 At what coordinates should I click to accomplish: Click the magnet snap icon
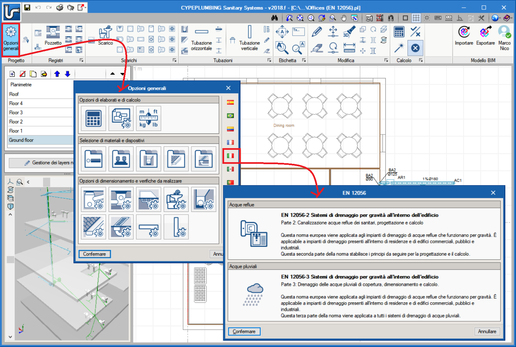point(391,18)
